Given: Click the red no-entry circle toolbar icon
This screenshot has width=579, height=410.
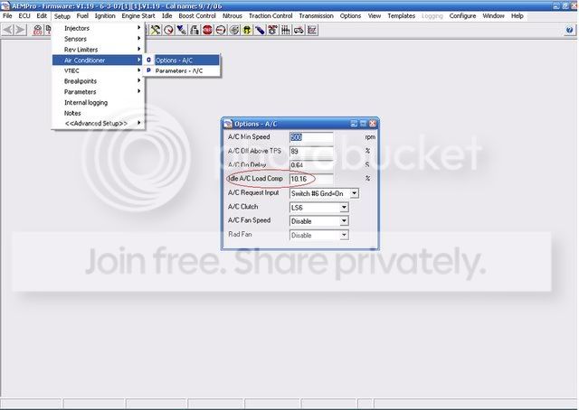Looking at the screenshot, I should click(x=220, y=30).
